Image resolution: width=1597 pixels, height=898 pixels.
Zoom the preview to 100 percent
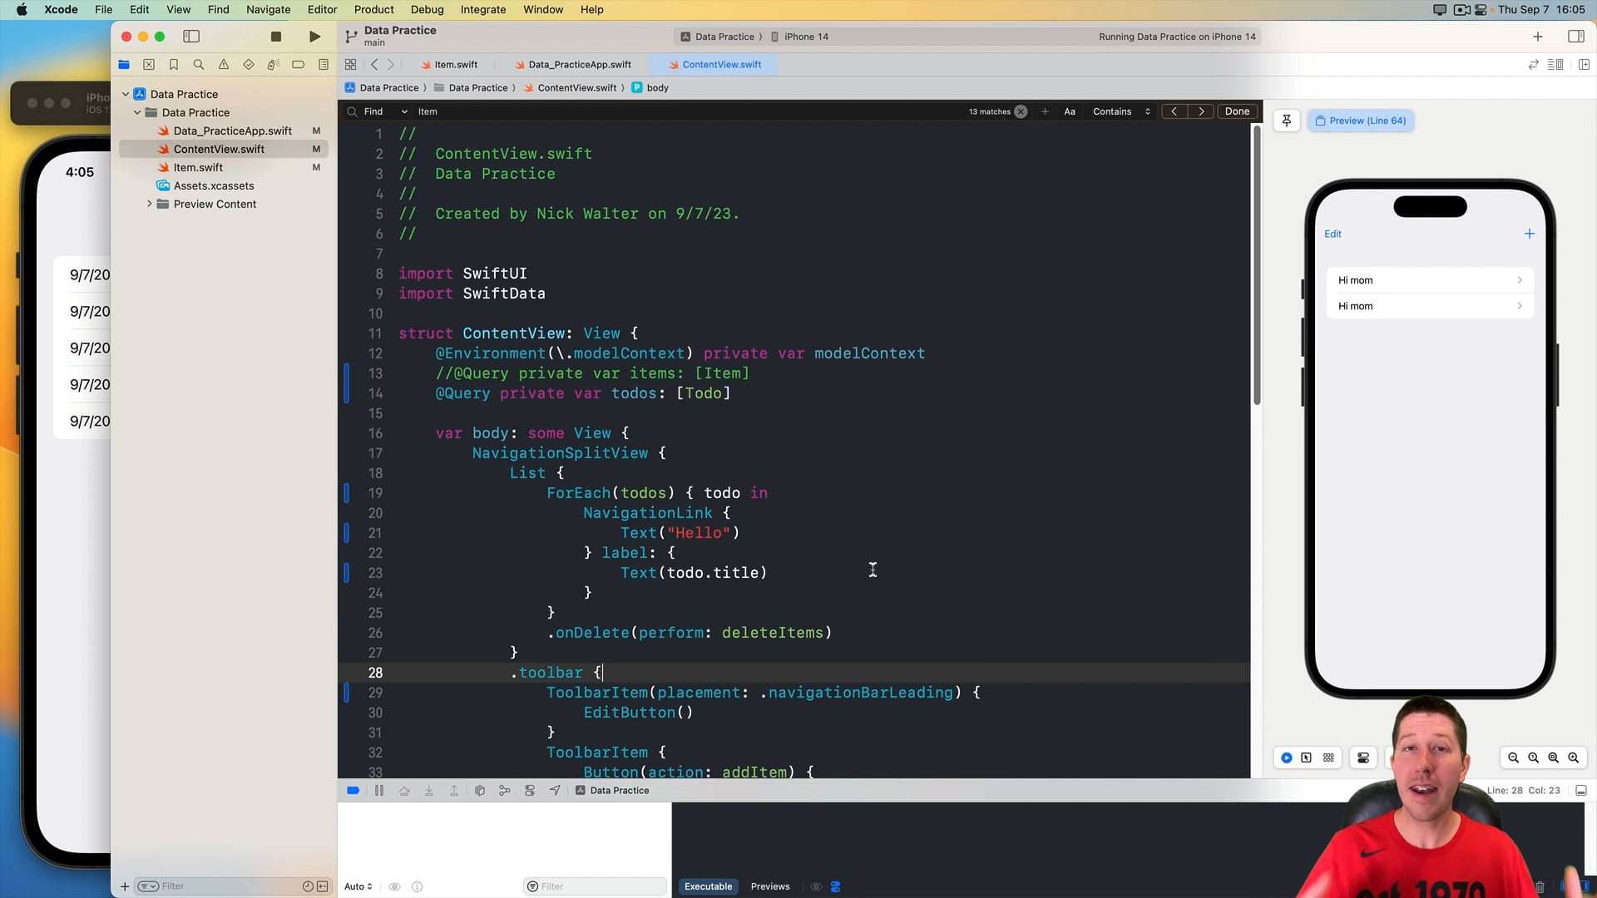pos(1533,757)
